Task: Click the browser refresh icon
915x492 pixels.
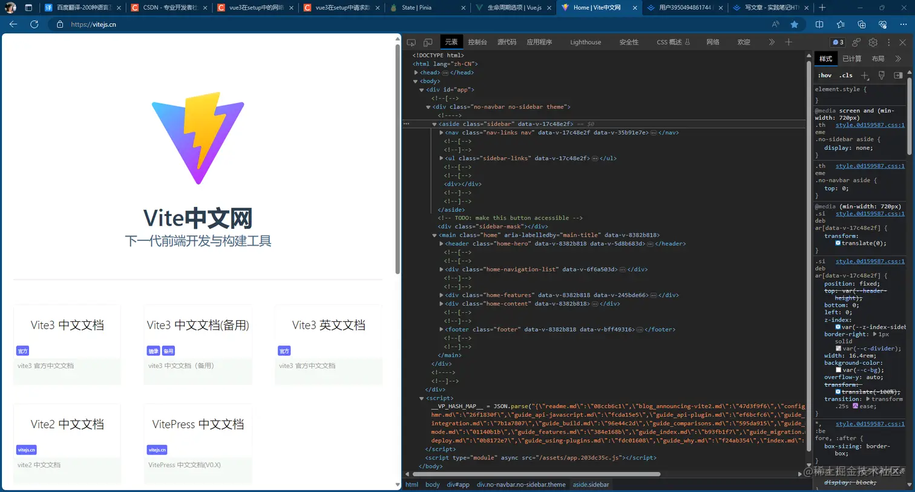Action: tap(34, 24)
